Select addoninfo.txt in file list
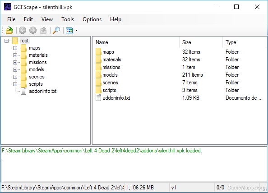This screenshot has height=193, width=268. coord(116,98)
